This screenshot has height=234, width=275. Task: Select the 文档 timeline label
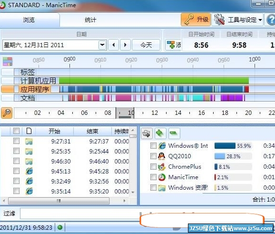point(28,98)
